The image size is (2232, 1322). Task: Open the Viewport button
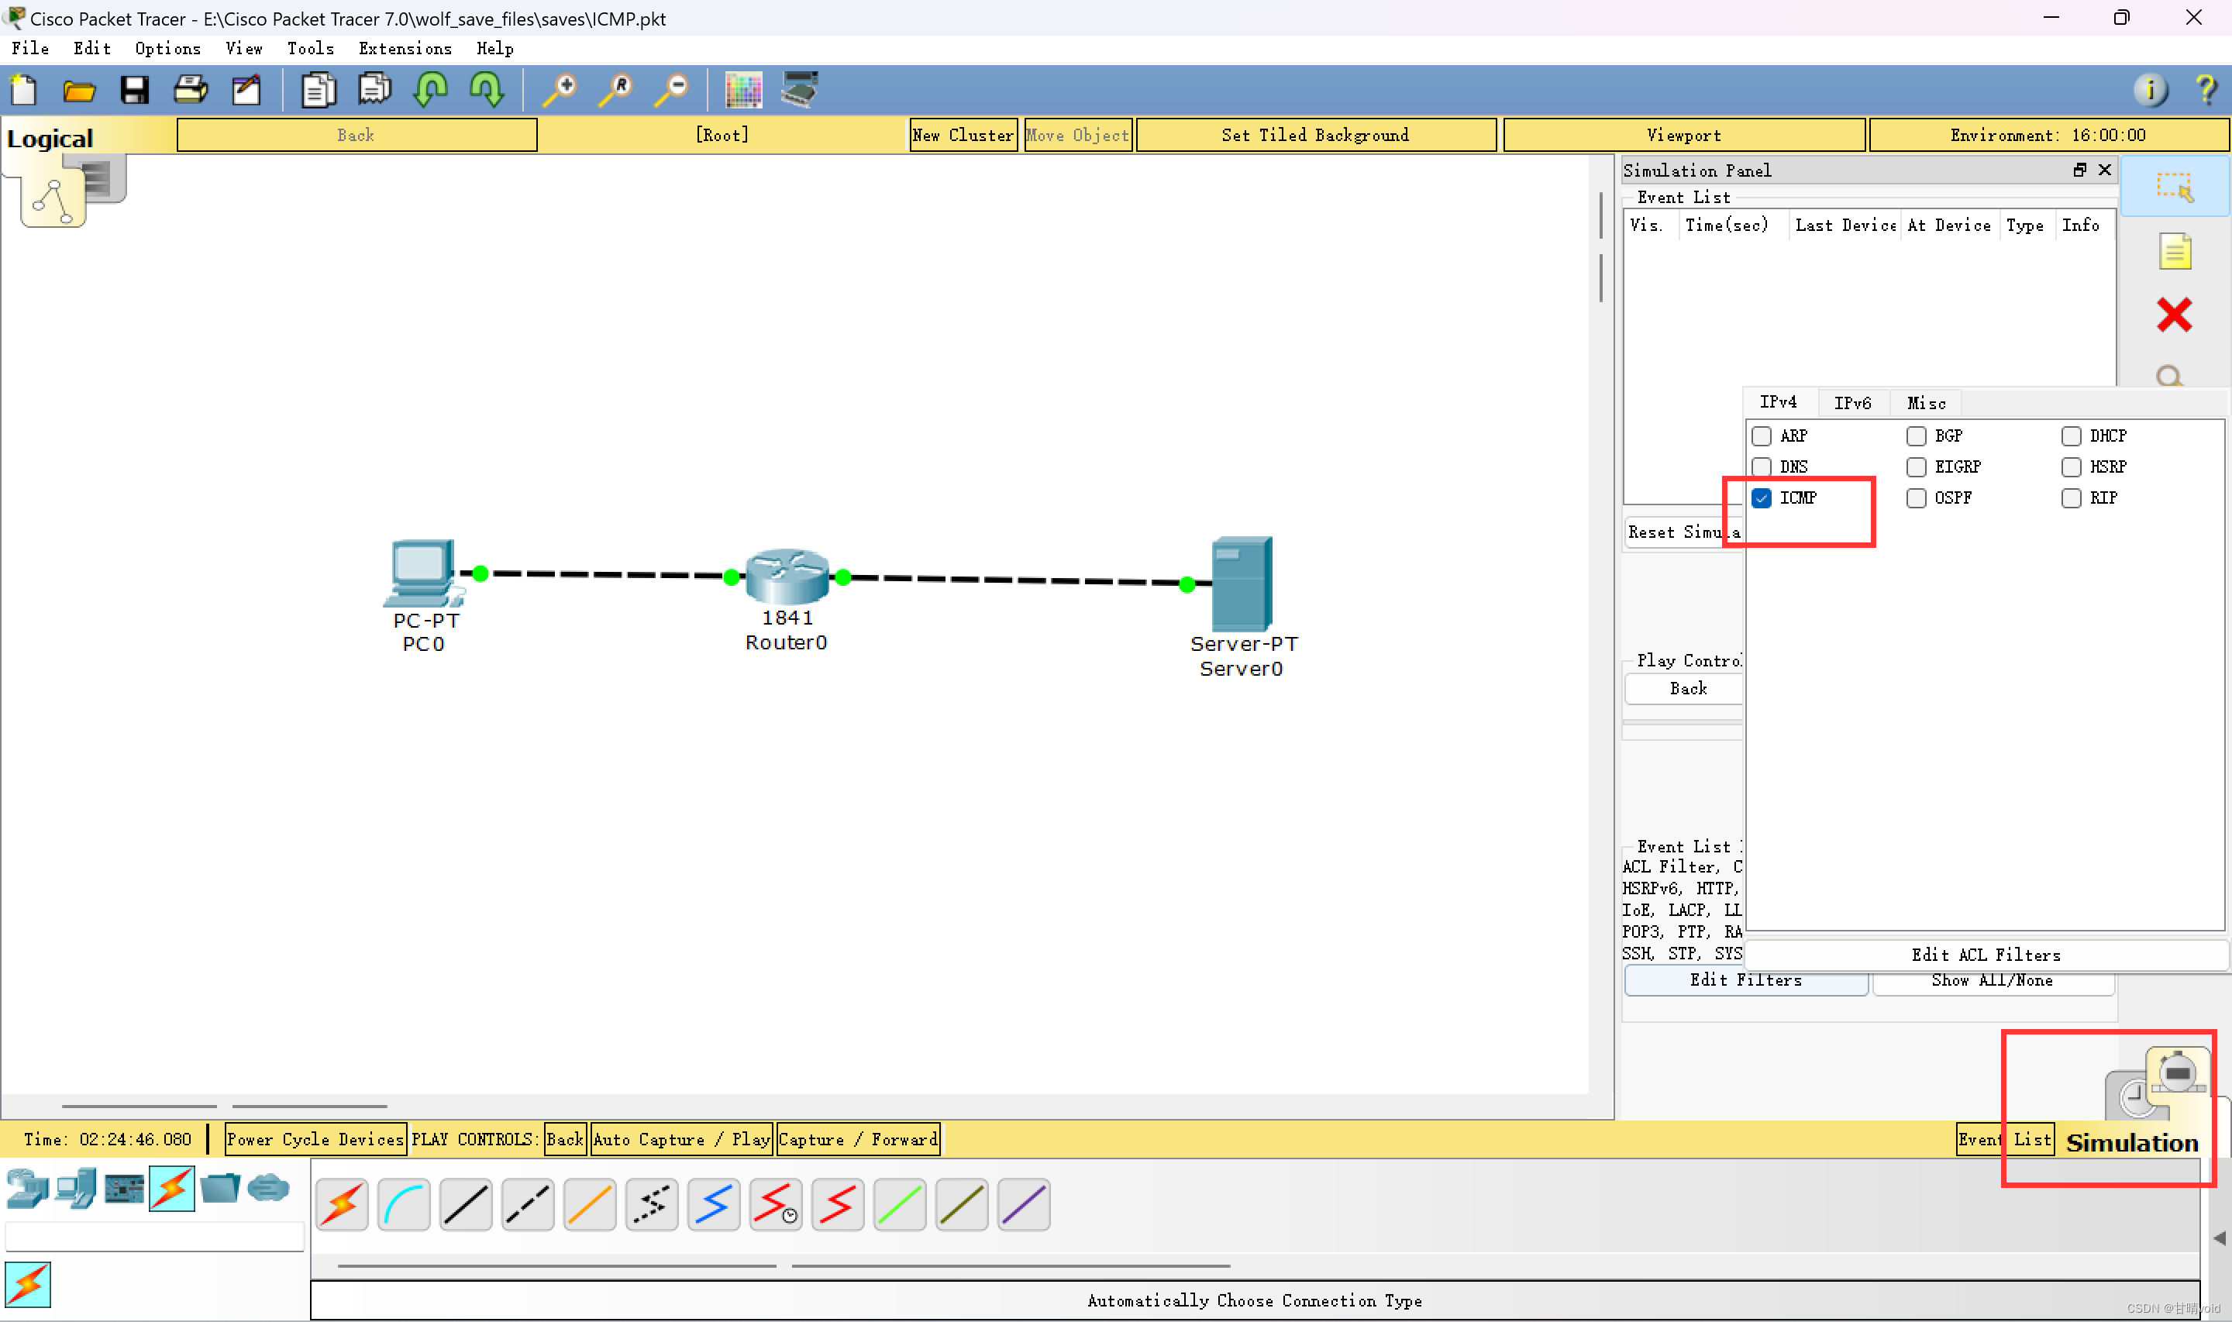(x=1683, y=136)
